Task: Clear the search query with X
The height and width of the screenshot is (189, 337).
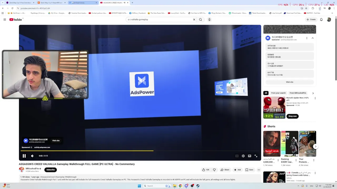Action: pyautogui.click(x=194, y=19)
